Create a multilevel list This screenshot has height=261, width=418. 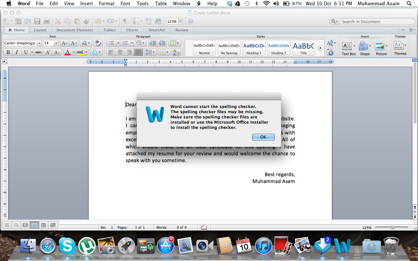[139, 43]
